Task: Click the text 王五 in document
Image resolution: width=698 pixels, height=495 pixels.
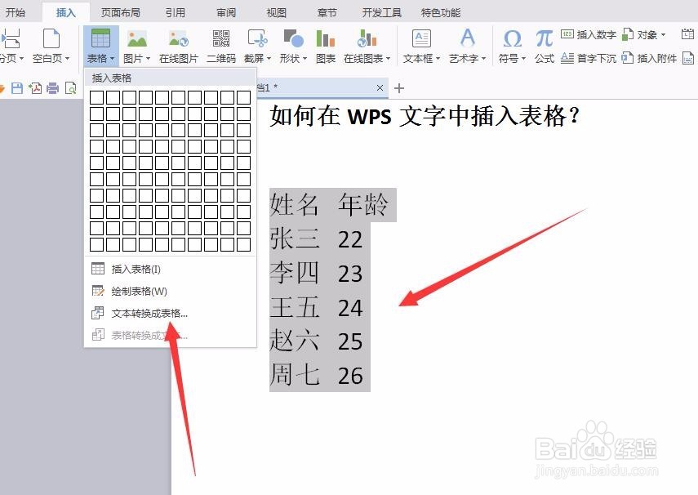Action: point(294,307)
